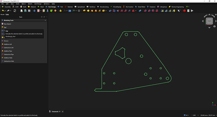Viewport: 217px width, 117px height.
Task: Click New Sketch in Modeling Tools
Action: 7,24
